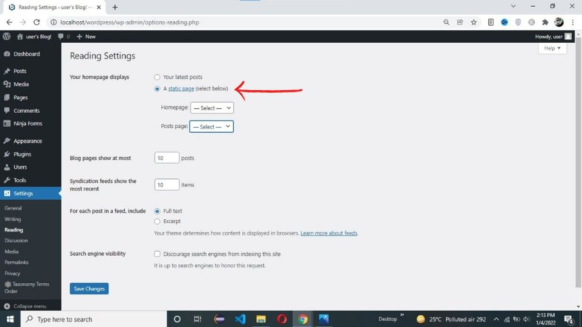Follow the static page link

[181, 89]
